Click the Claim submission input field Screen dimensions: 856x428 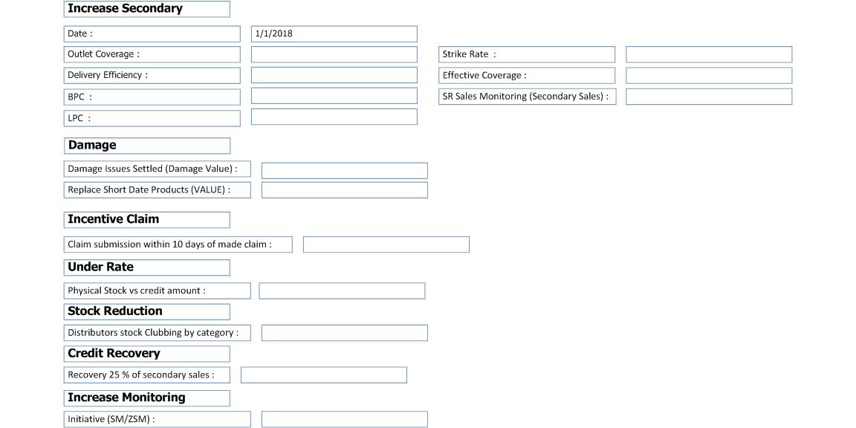coord(386,244)
